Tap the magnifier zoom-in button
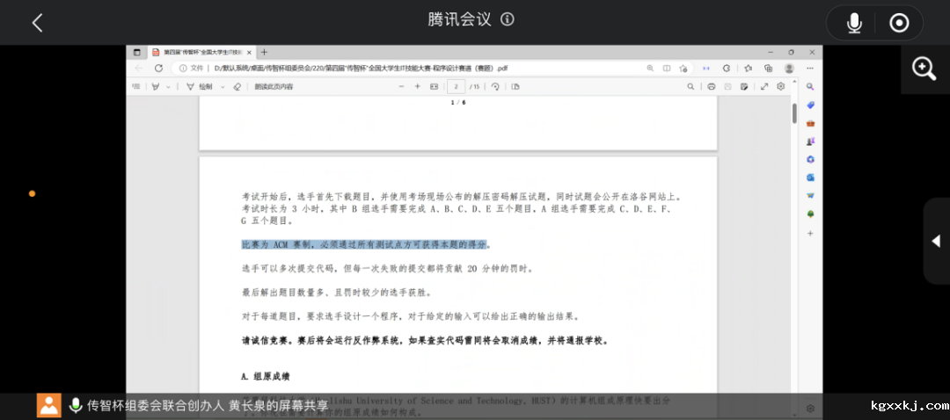Screen dimensions: 950x420 924,69
